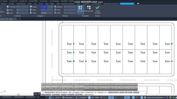This screenshot has width=177, height=99.
Task: Click the Colonnes count icon
Action: point(8,7)
